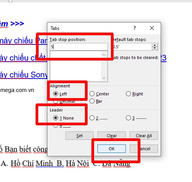Decrease default tab stops with down arrow
192x182 pixels.
155,48
